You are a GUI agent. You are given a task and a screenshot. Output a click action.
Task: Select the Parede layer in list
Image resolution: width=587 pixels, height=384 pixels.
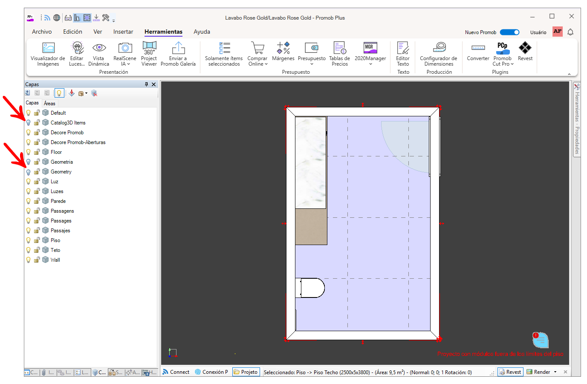[58, 201]
